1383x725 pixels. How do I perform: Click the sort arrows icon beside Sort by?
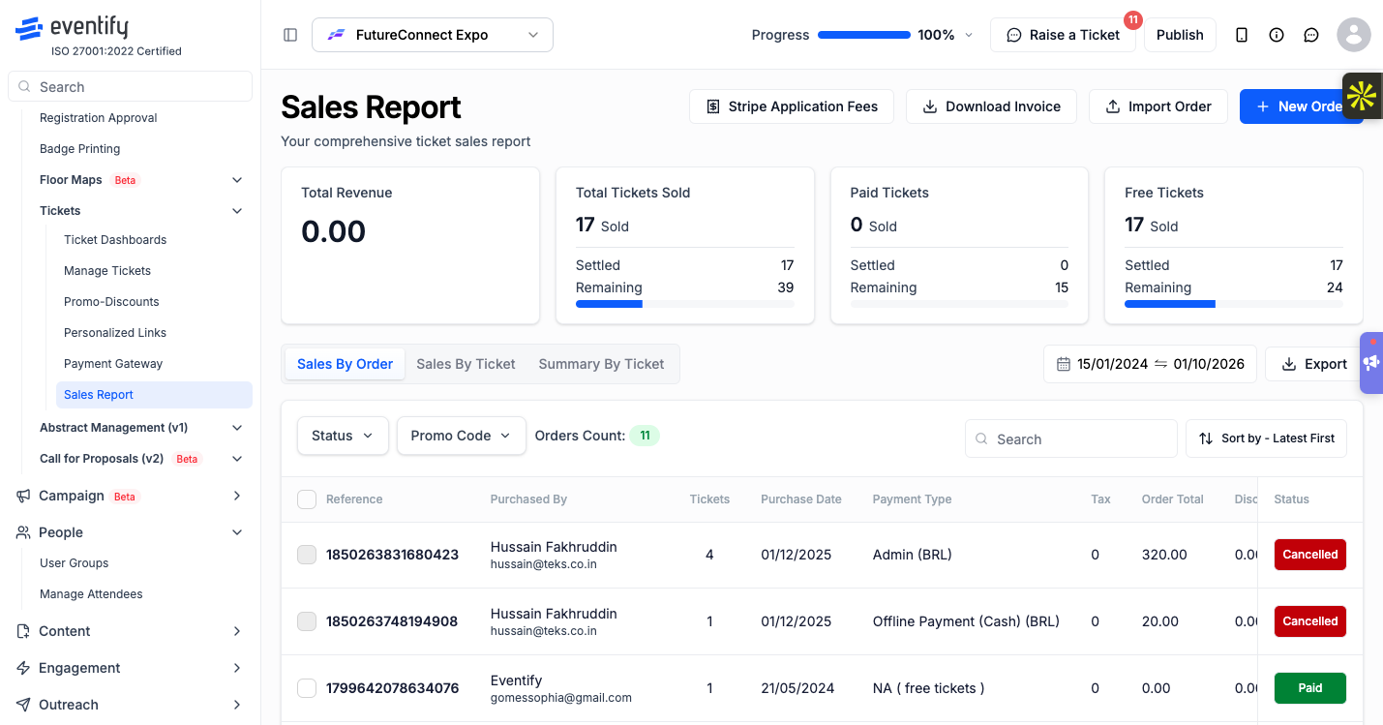click(1206, 438)
